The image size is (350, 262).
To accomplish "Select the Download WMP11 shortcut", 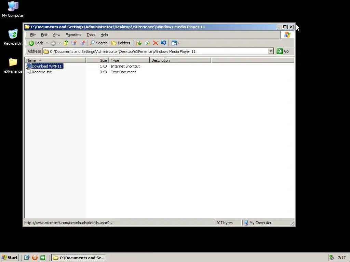I will (x=46, y=66).
